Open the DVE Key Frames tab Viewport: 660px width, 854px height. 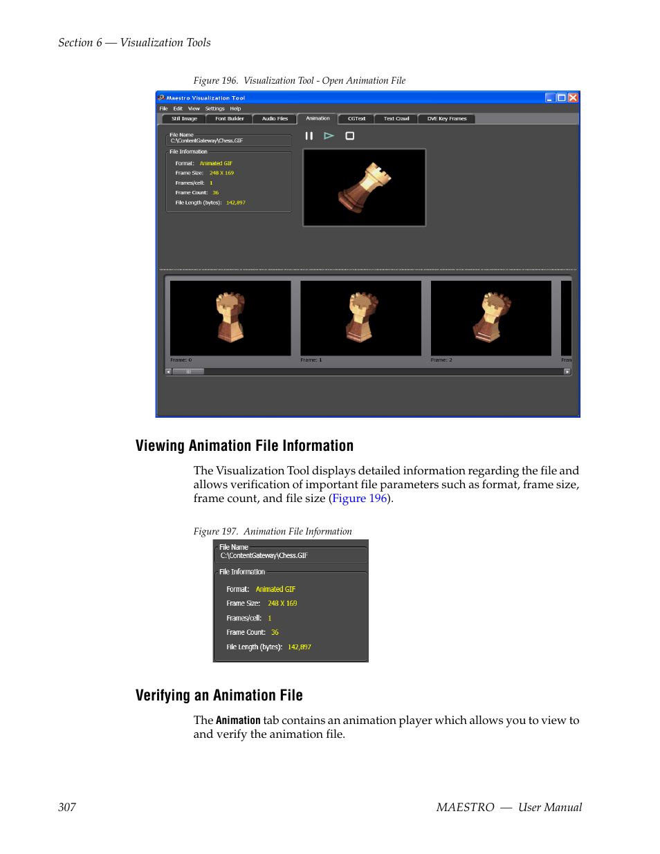click(446, 118)
